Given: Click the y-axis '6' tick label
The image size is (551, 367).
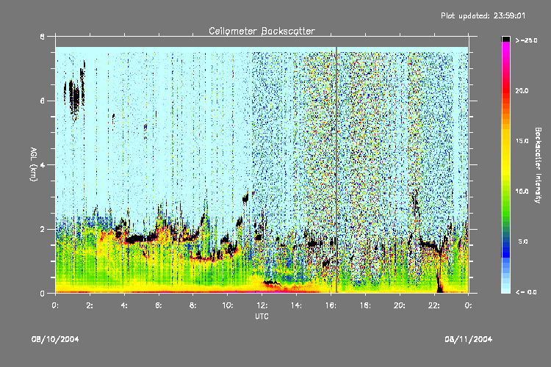Looking at the screenshot, I should 42,101.
